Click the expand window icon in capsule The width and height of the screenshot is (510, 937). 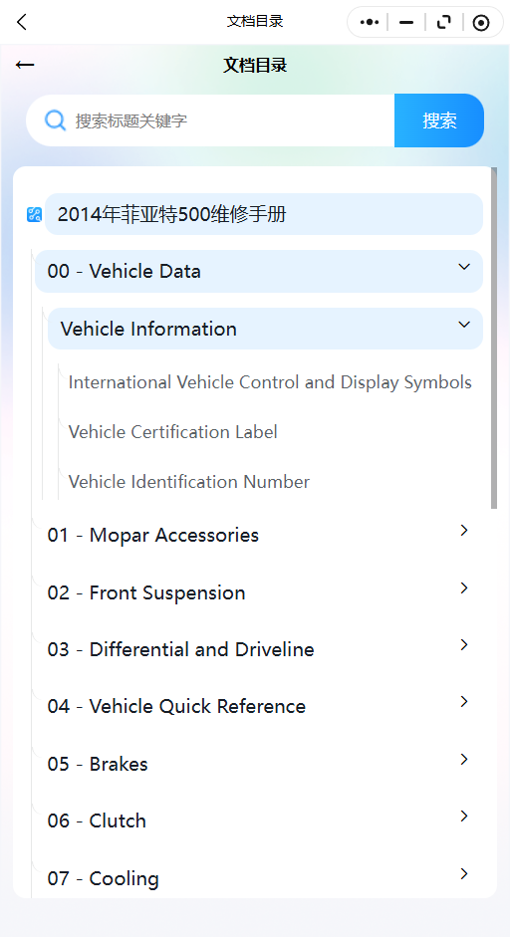tap(443, 23)
